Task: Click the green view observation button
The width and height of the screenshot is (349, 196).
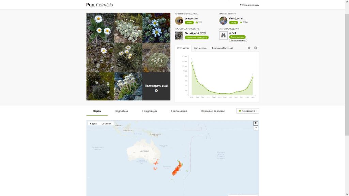Action: [197, 37]
